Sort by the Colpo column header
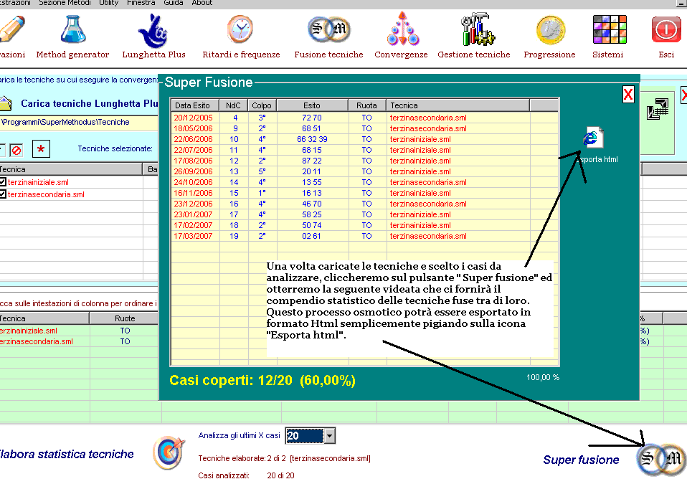The image size is (687, 479). (x=262, y=105)
